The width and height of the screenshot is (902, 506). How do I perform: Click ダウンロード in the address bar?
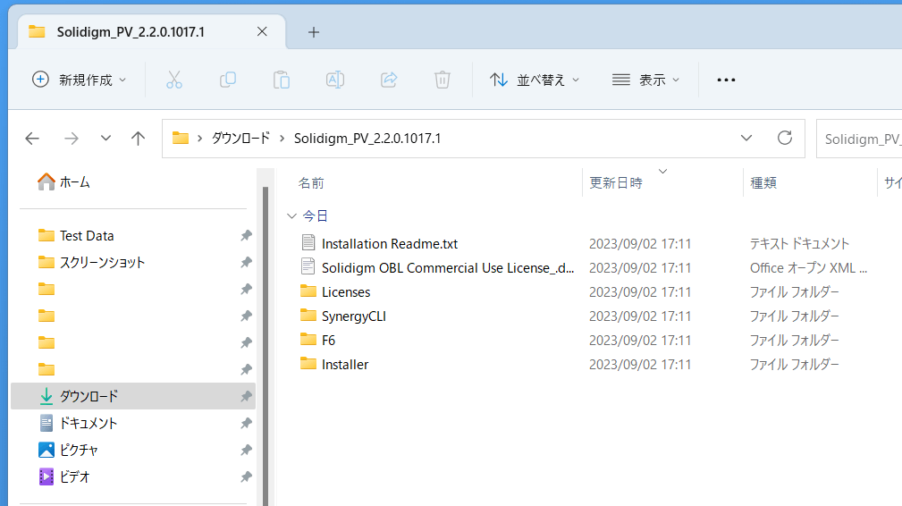(240, 139)
